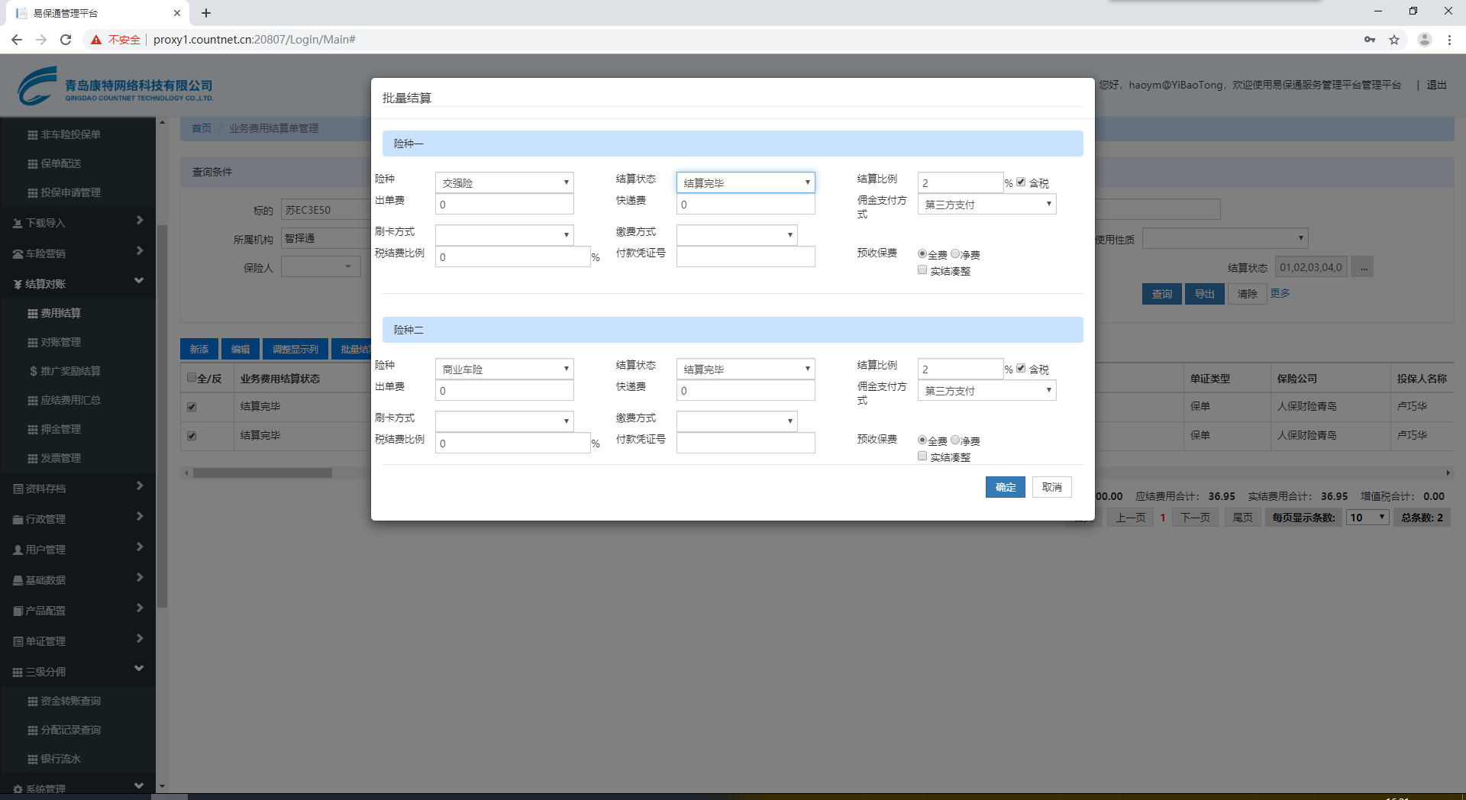The image size is (1466, 800).
Task: Open 结算状态 dropdown in 险种一
Action: click(x=746, y=182)
